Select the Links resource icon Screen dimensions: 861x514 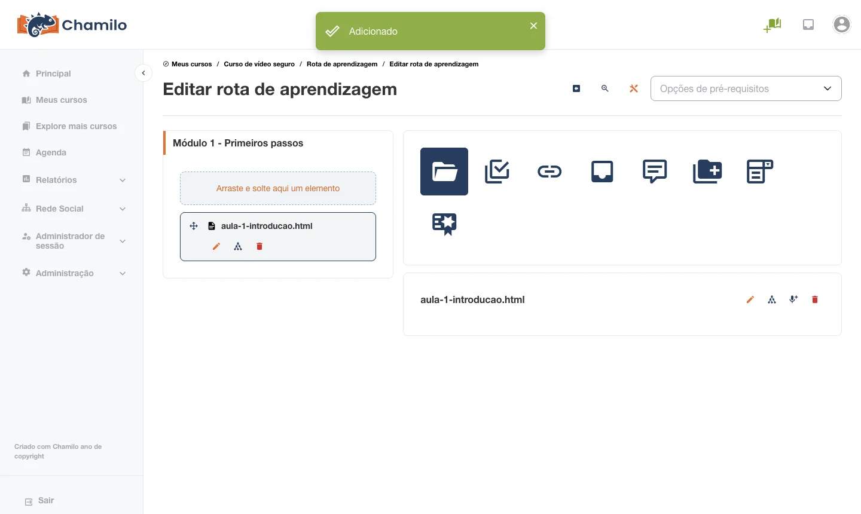pos(549,172)
